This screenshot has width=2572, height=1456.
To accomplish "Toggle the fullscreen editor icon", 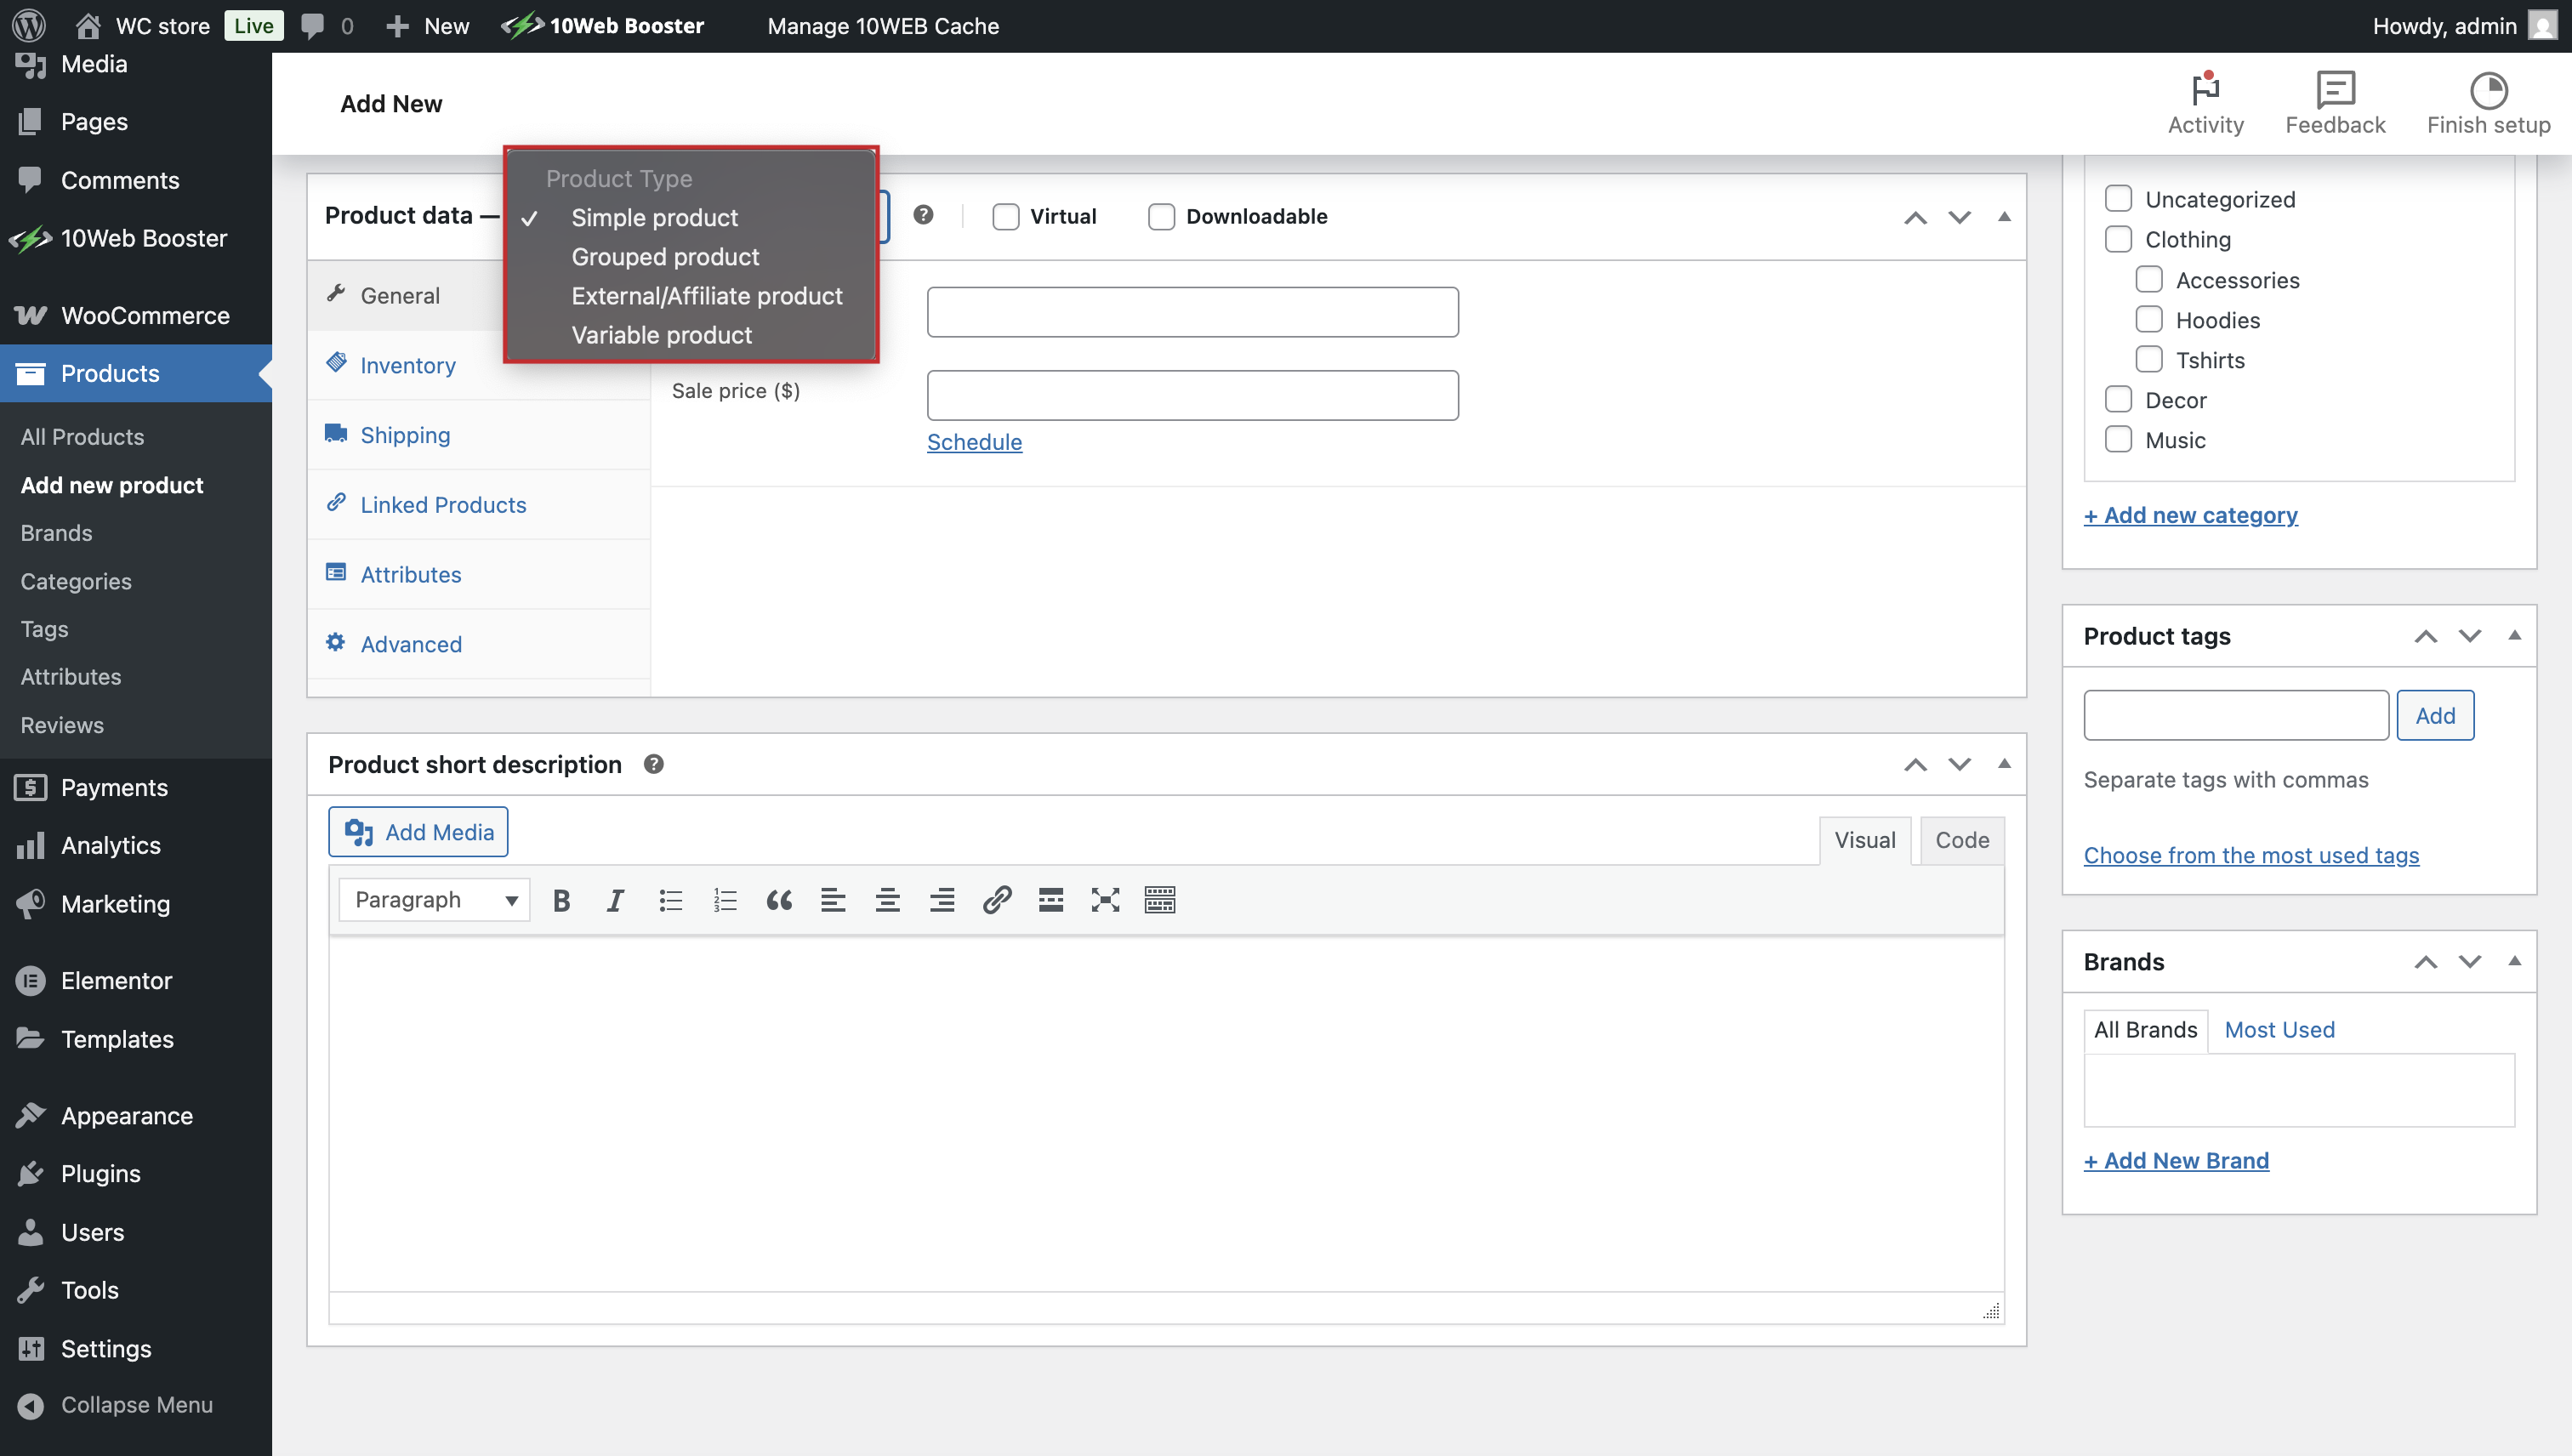I will pyautogui.click(x=1105, y=900).
